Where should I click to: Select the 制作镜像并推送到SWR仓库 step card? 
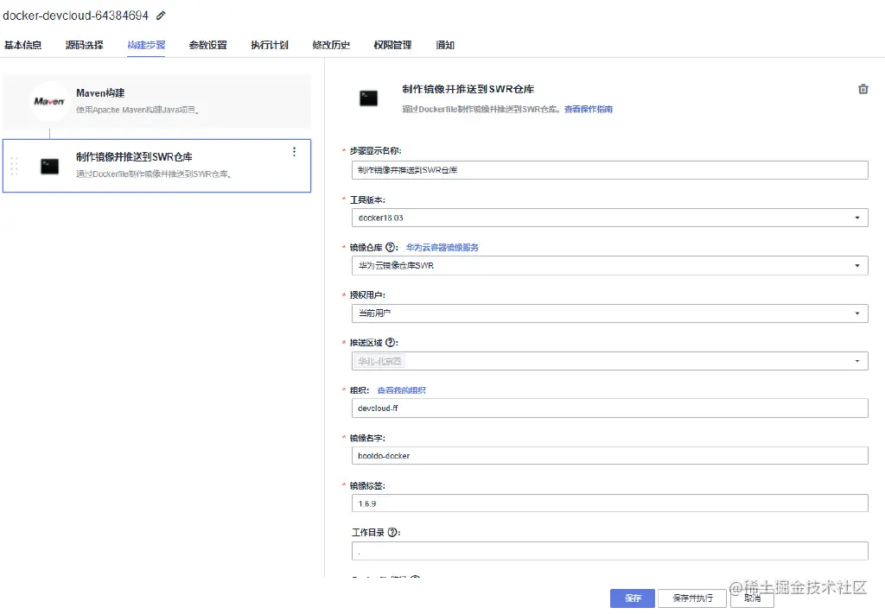(157, 166)
